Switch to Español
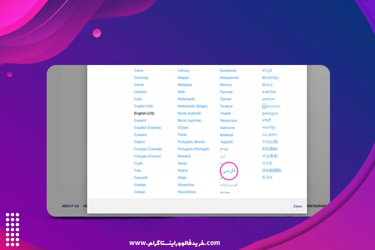The width and height of the screenshot is (375, 250). (x=140, y=120)
